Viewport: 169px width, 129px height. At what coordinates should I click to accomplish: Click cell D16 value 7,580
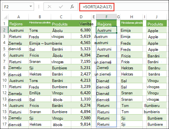[x=81, y=118]
